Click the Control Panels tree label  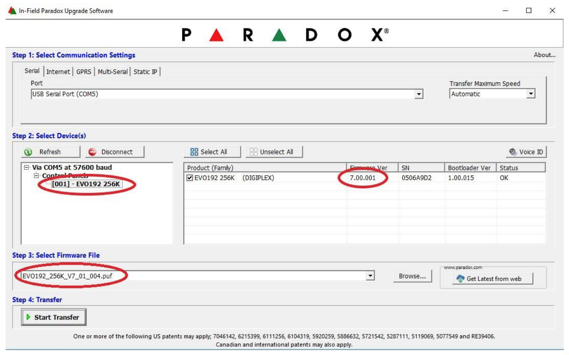tap(65, 176)
